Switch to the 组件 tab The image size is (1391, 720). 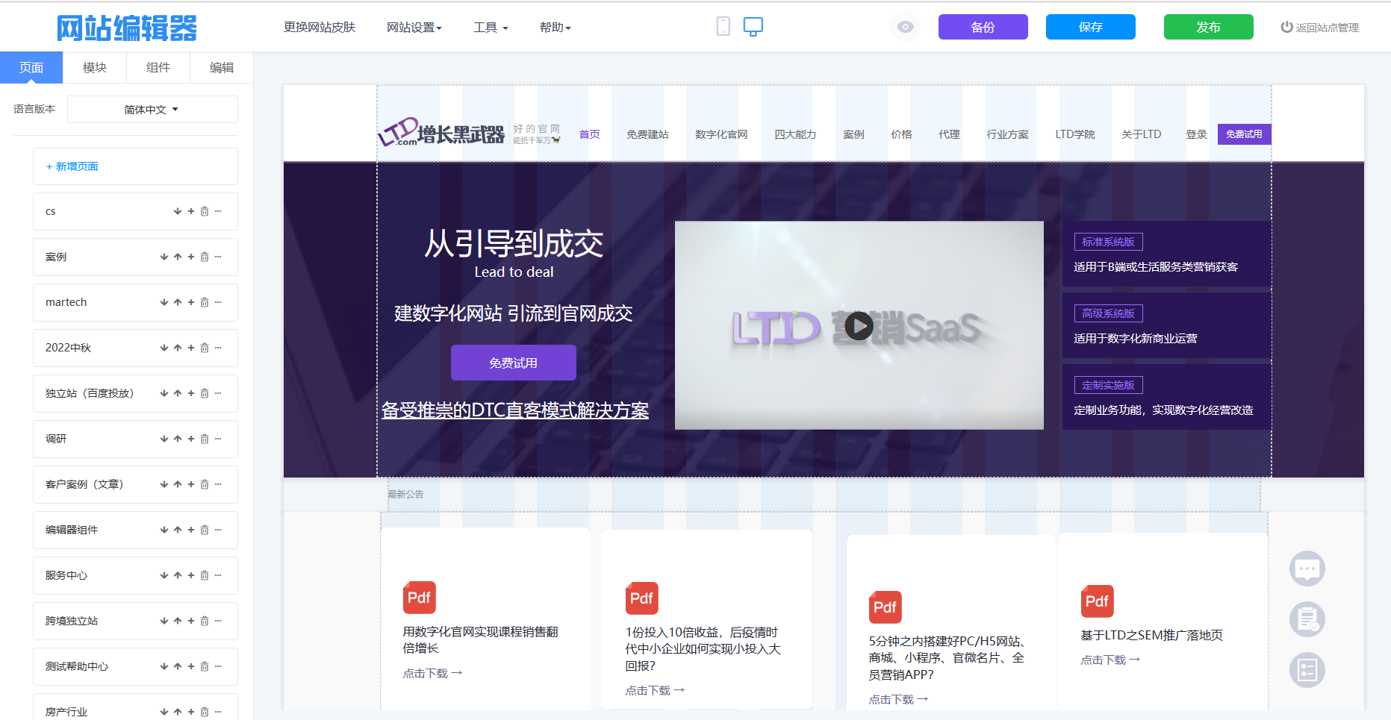(158, 67)
